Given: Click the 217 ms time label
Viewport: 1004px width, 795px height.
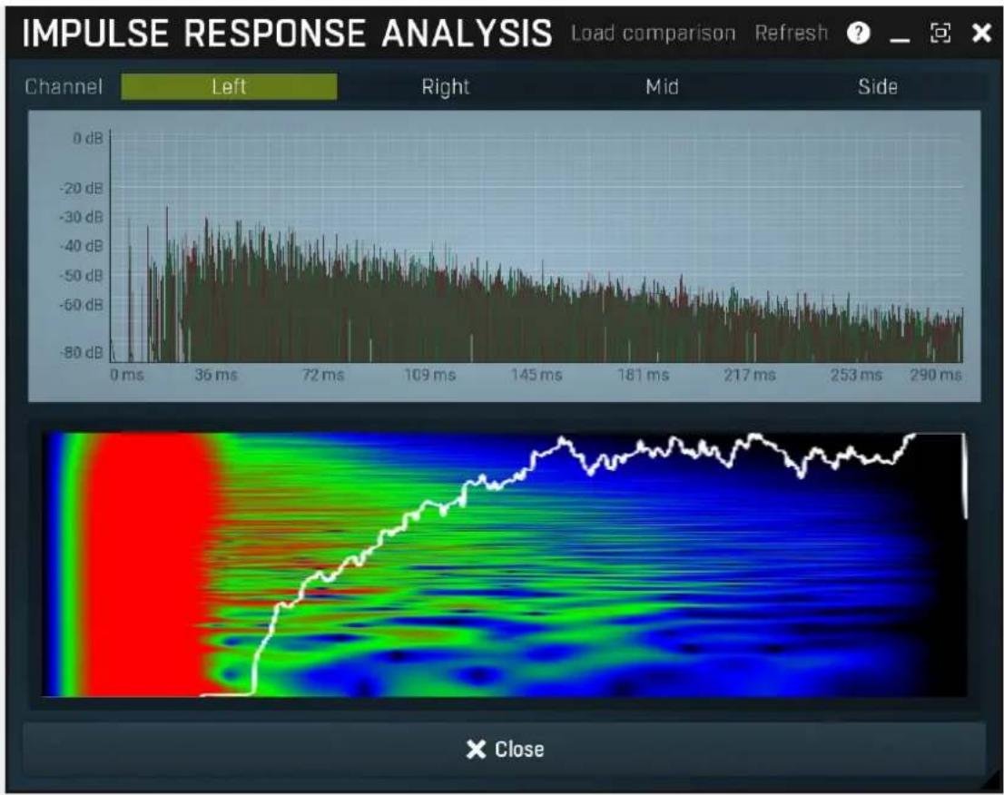Looking at the screenshot, I should coord(750,375).
